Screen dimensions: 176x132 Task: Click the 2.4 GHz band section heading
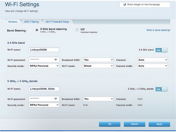click(x=16, y=43)
